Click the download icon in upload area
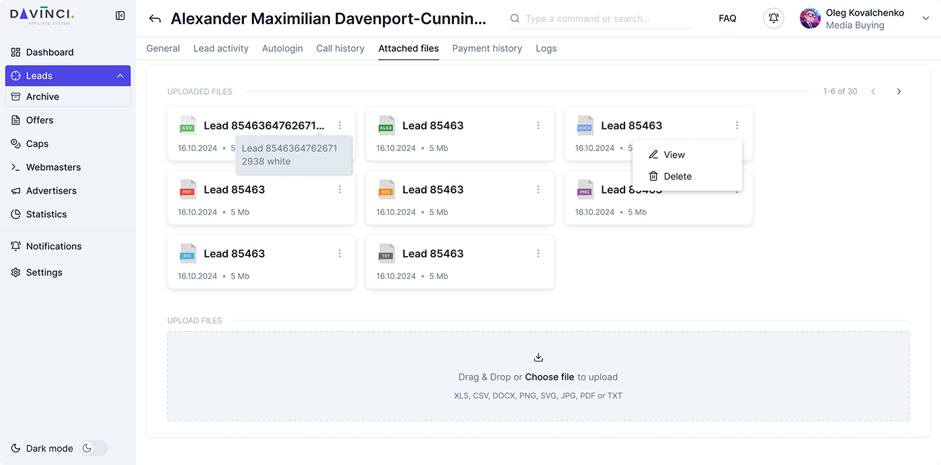941x465 pixels. tap(538, 357)
